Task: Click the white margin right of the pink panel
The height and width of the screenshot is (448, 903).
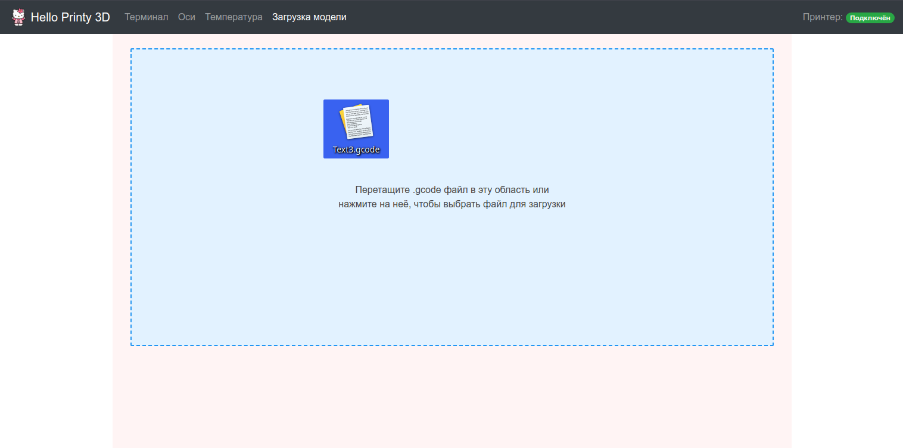Action: coord(847,238)
